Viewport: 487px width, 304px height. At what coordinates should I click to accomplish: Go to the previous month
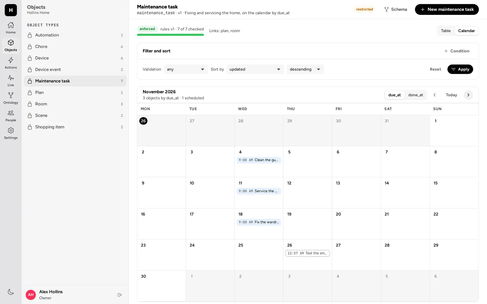[x=435, y=95]
